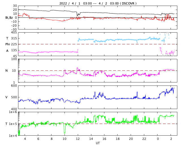Click the '100' tick on density axis
181x145 pixels.
click(x=14, y=59)
